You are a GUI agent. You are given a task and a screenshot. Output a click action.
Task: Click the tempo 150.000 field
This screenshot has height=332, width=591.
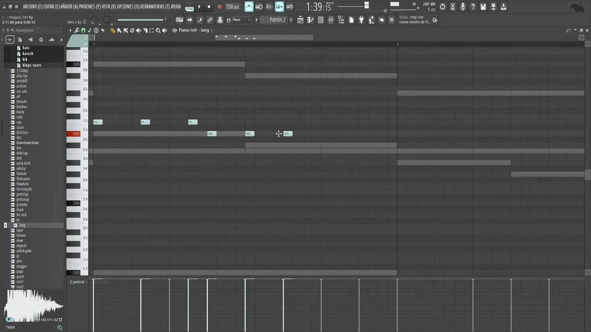point(233,7)
